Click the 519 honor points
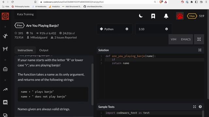This screenshot has height=117, width=209. 201,16
